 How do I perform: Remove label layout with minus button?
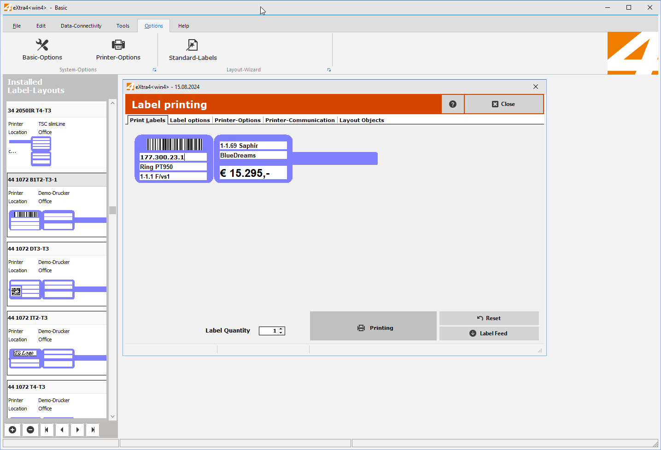click(30, 430)
